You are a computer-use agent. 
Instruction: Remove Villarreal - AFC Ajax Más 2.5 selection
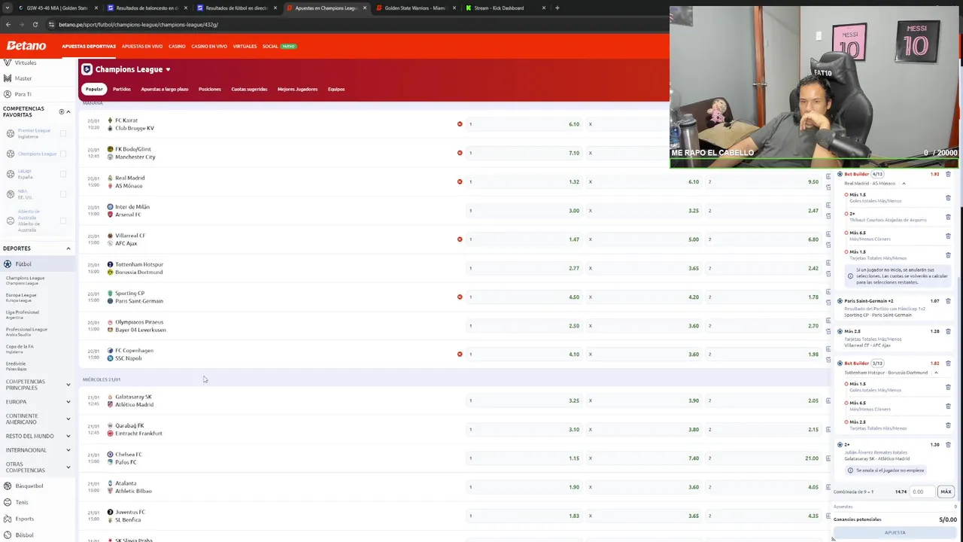click(x=948, y=331)
